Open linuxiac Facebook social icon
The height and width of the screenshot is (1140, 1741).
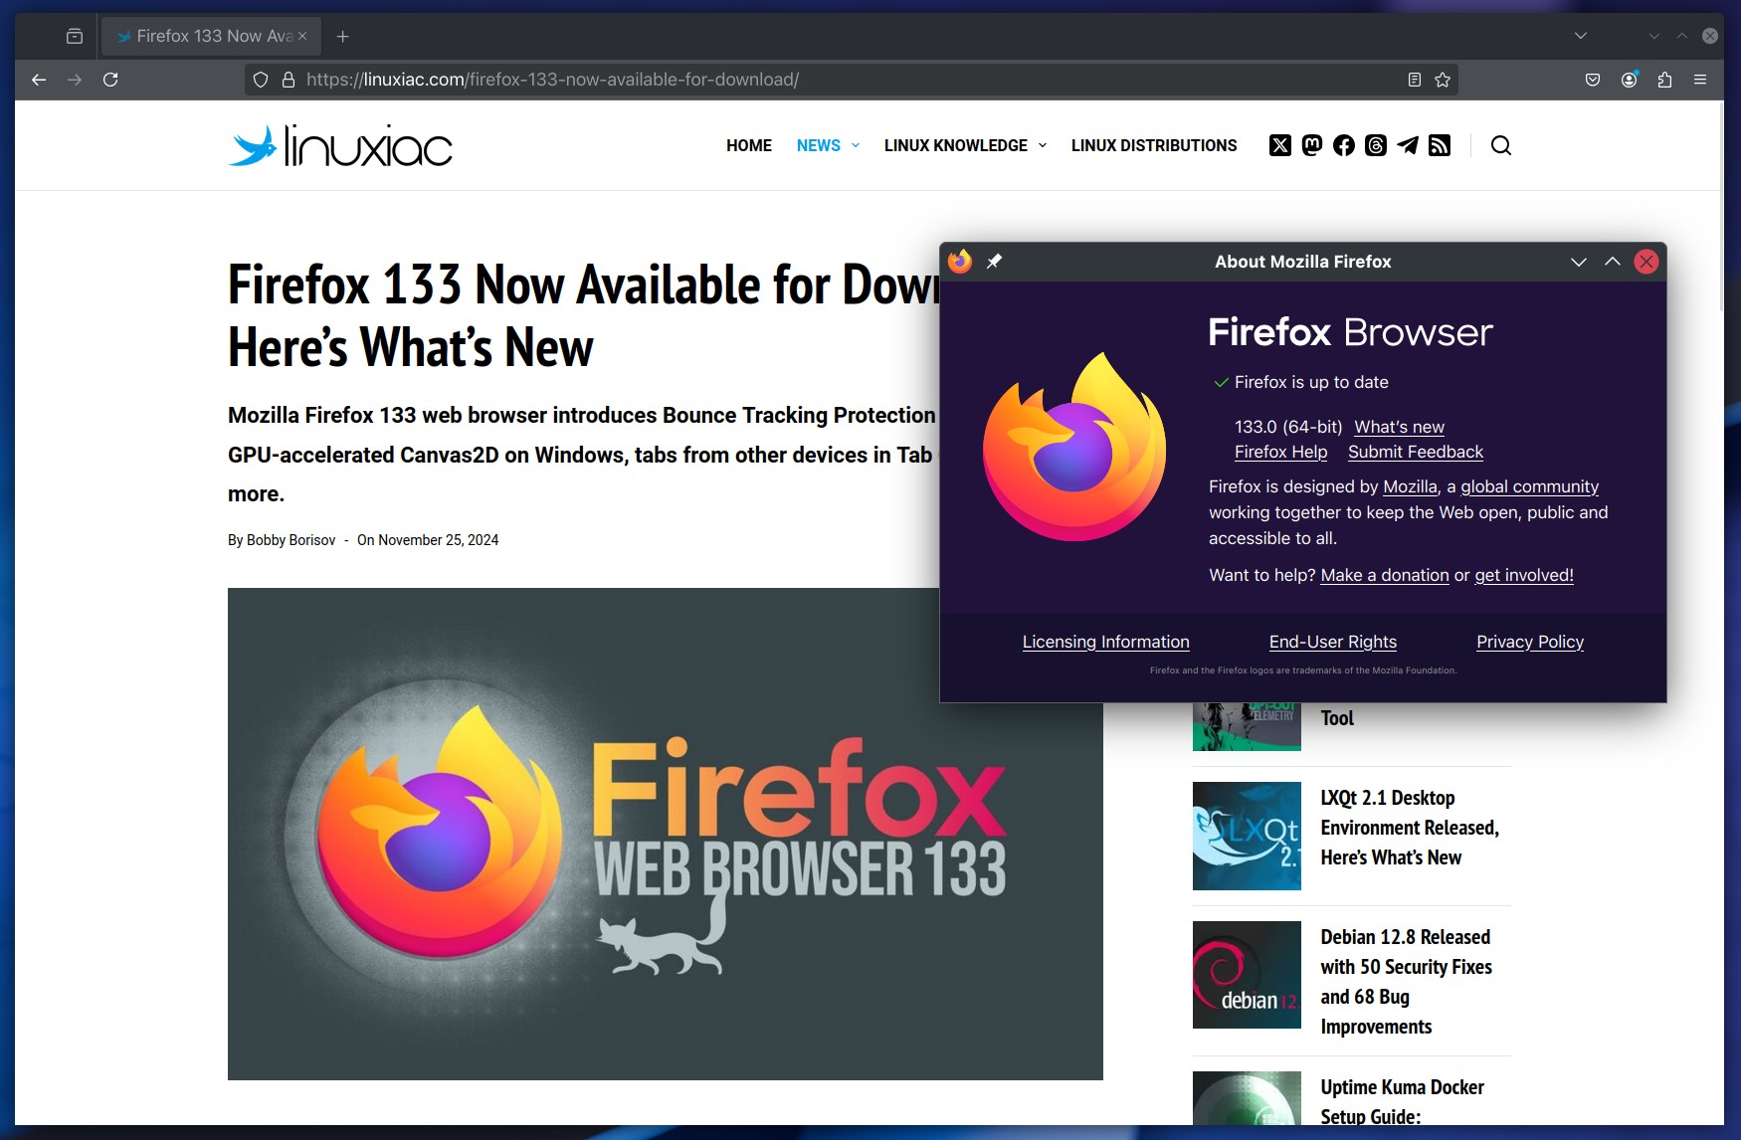tap(1344, 145)
